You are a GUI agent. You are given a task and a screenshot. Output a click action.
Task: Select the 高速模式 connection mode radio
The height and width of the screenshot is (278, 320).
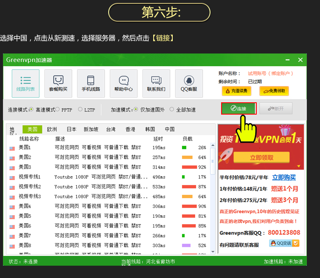[x=31, y=110]
